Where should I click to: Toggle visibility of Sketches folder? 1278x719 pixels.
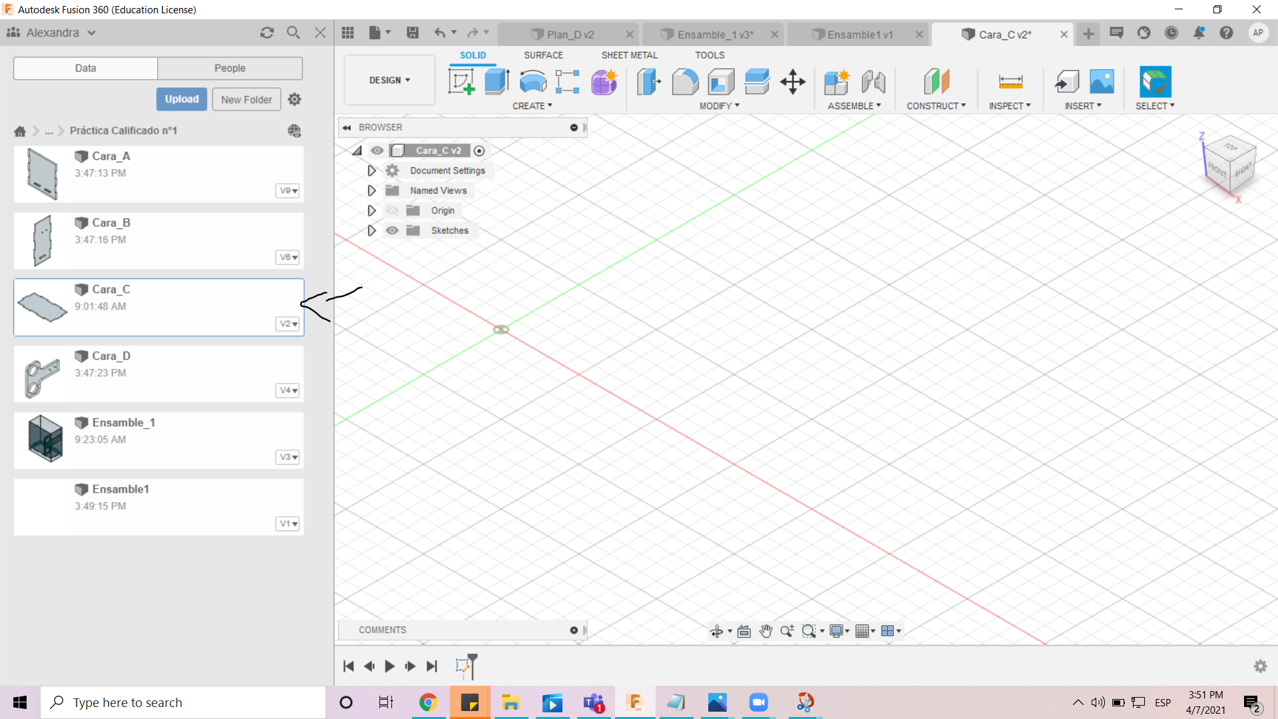pyautogui.click(x=392, y=230)
